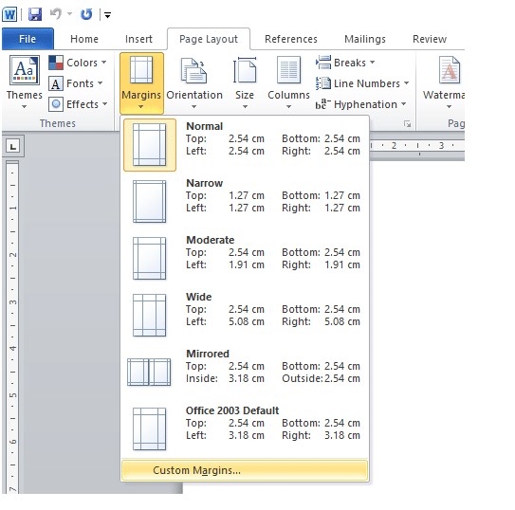Click the tab selector box beside the ruler
The image size is (515, 510).
pyautogui.click(x=13, y=146)
